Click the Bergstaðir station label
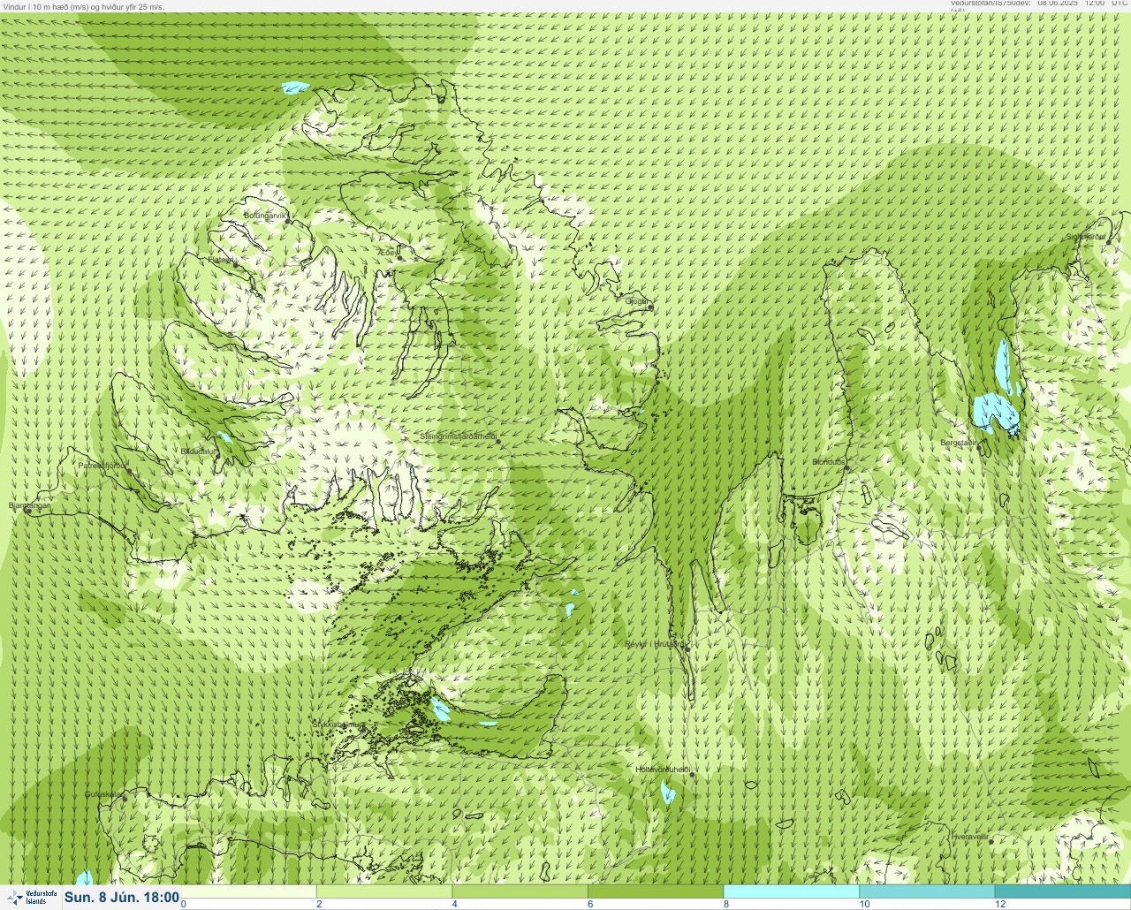 pyautogui.click(x=959, y=443)
